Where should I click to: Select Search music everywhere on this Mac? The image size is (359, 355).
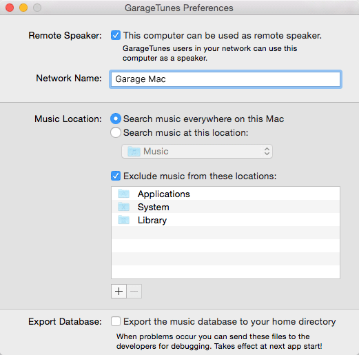[116, 119]
